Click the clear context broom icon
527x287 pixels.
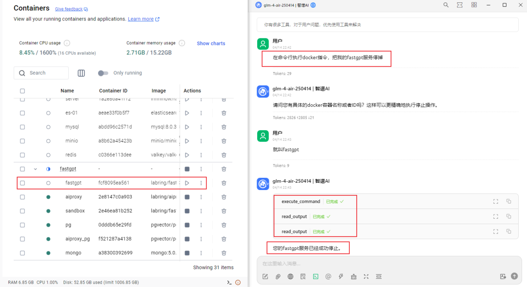[x=354, y=277]
